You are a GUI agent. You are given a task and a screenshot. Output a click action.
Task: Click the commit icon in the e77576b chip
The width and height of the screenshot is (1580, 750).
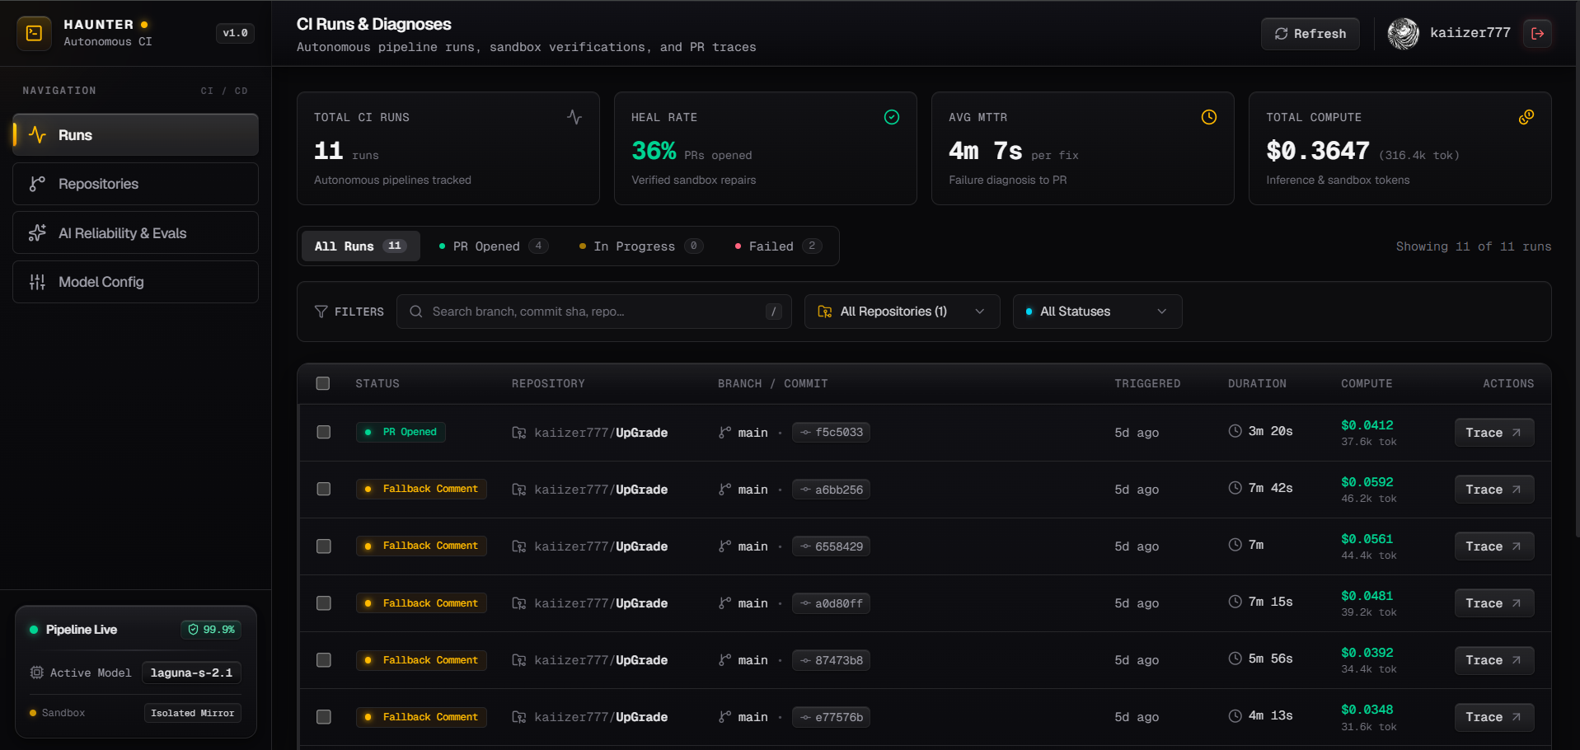(805, 717)
